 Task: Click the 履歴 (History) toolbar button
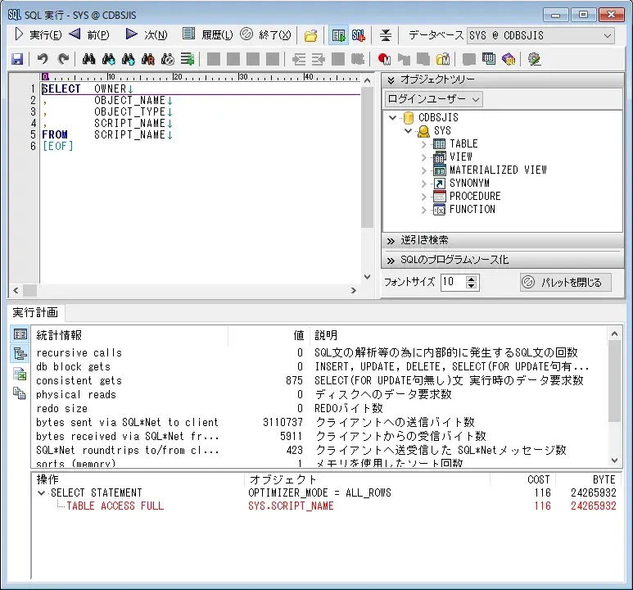click(208, 35)
